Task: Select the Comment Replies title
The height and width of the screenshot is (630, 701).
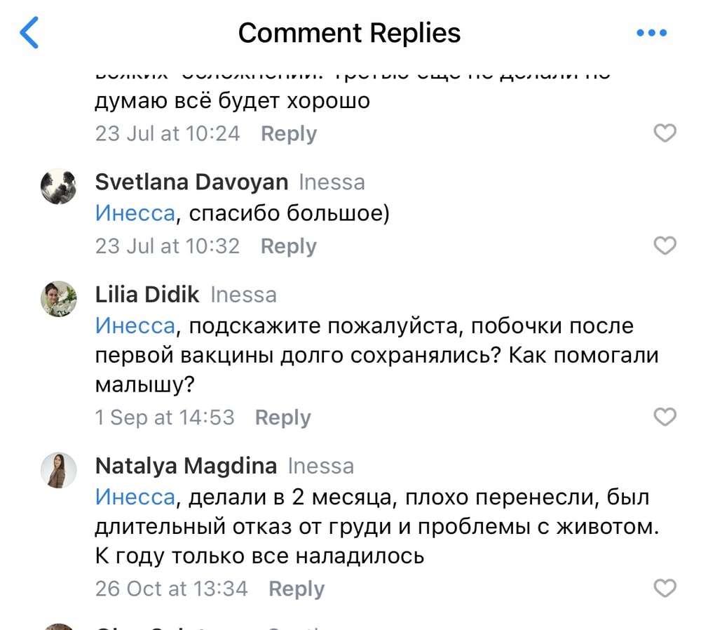Action: (349, 32)
